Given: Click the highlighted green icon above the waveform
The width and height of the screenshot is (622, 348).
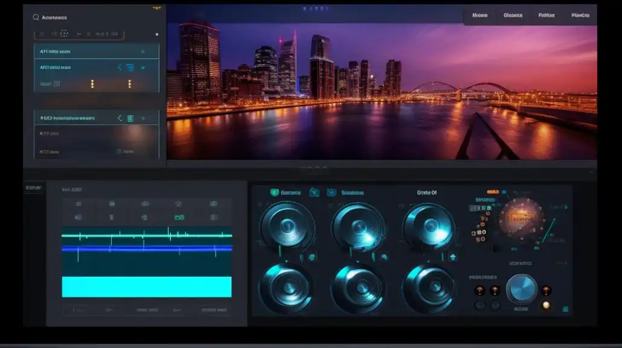Looking at the screenshot, I should click(x=179, y=217).
